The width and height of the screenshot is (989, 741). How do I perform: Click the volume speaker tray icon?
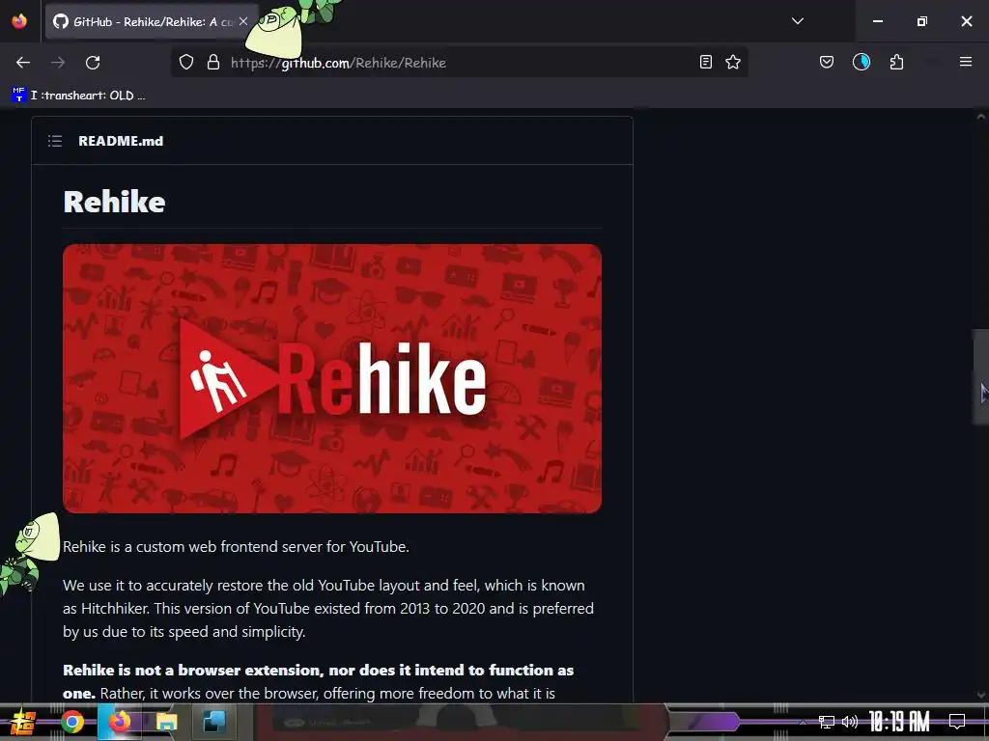[850, 722]
